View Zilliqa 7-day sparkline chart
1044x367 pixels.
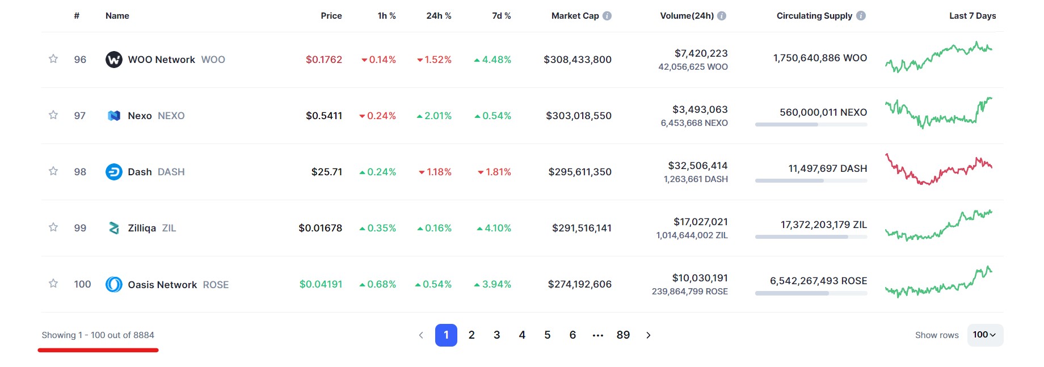click(x=938, y=225)
